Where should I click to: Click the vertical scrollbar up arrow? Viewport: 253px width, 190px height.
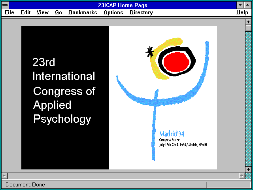[x=248, y=22]
